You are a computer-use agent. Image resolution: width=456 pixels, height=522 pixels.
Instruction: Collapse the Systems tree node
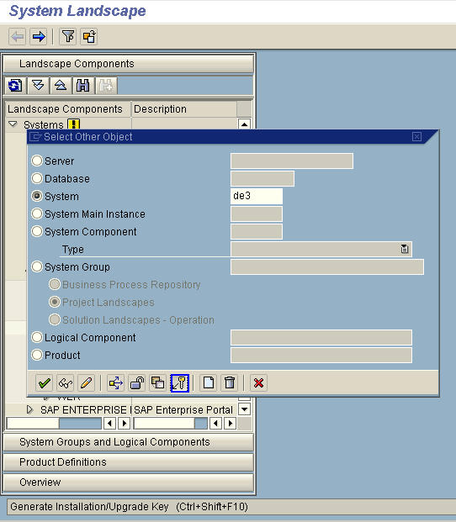[x=13, y=124]
